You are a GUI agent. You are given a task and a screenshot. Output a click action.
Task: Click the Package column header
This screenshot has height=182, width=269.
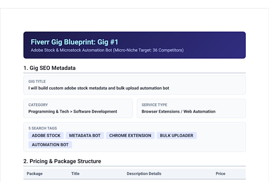(x=35, y=174)
